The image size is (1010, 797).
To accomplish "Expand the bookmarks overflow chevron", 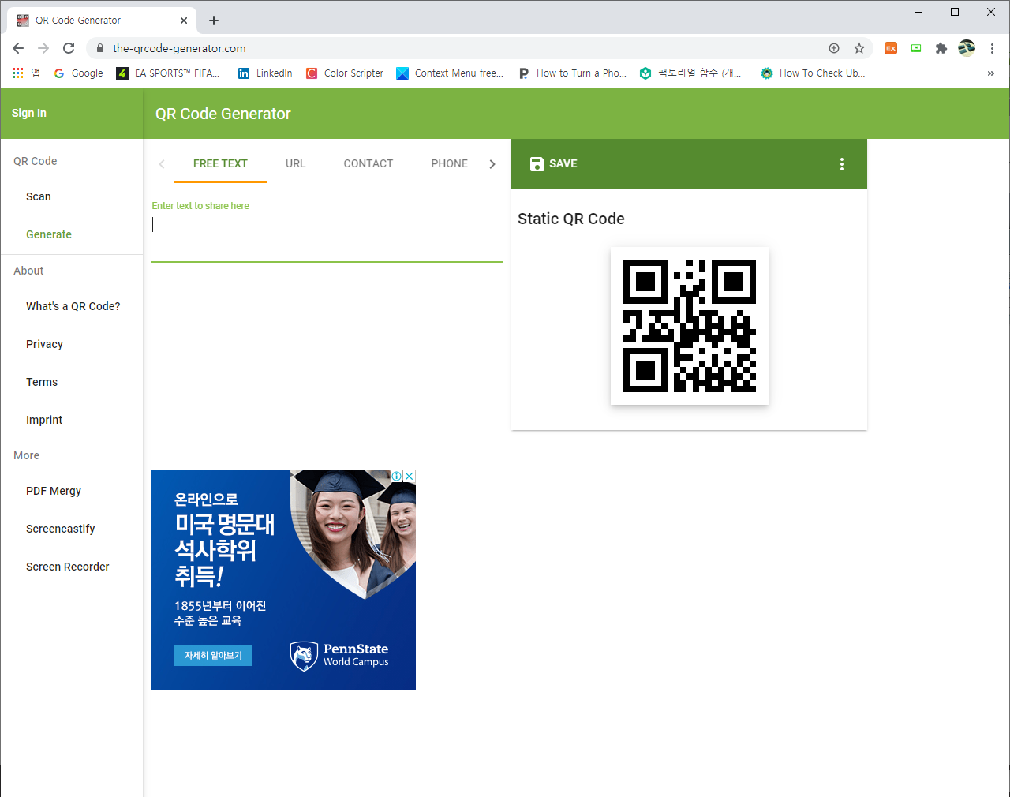I will coord(991,73).
